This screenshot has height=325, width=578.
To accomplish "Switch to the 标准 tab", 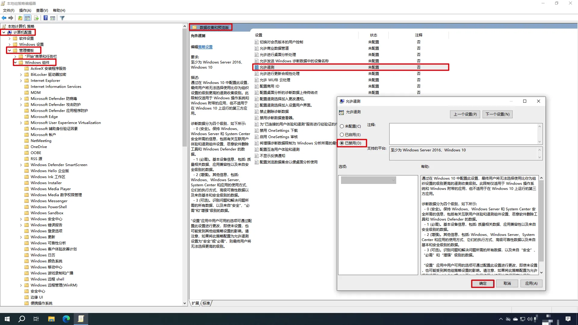I will tap(206, 303).
